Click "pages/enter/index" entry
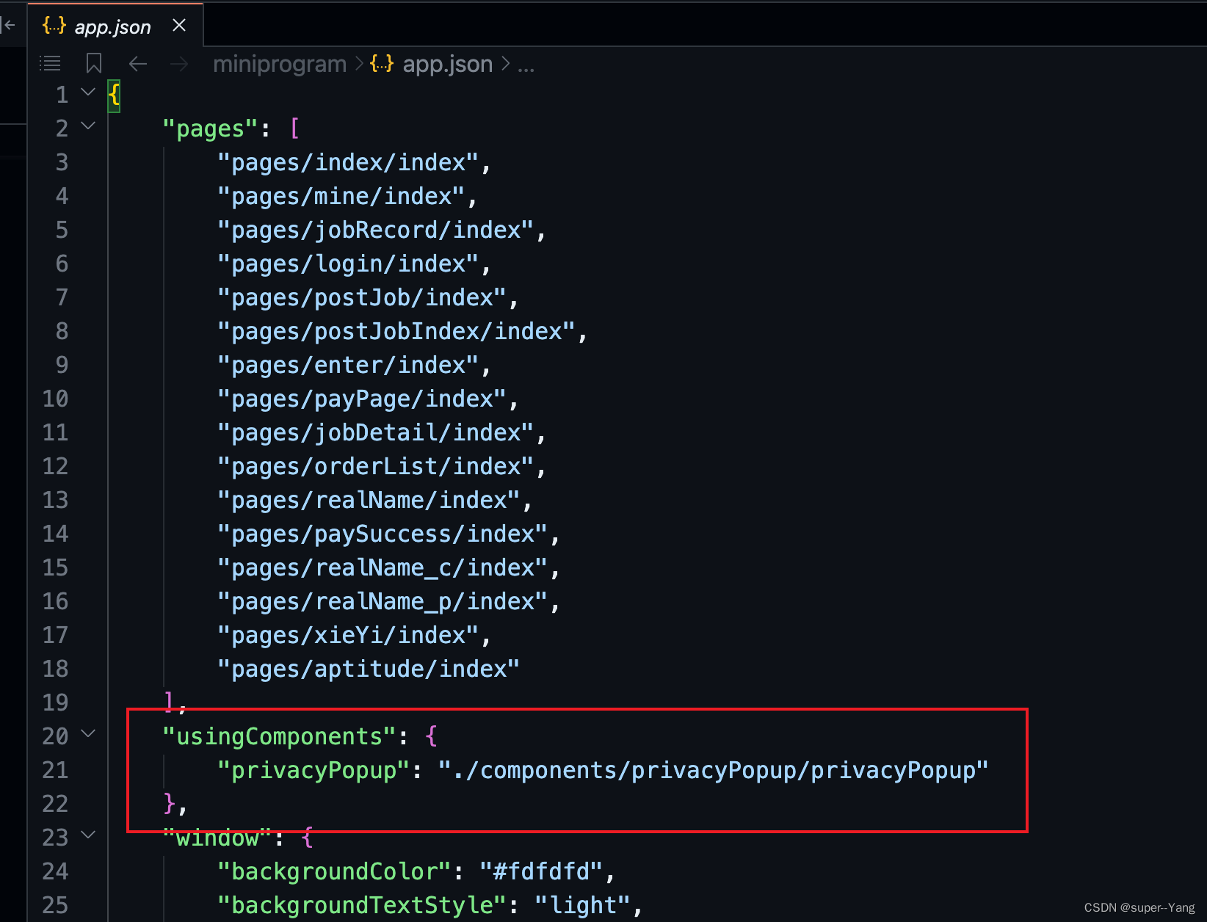 348,366
